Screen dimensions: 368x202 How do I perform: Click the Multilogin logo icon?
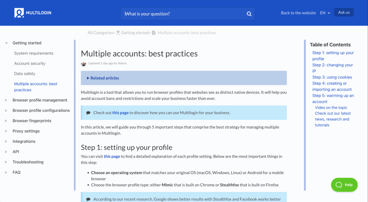click(x=19, y=13)
